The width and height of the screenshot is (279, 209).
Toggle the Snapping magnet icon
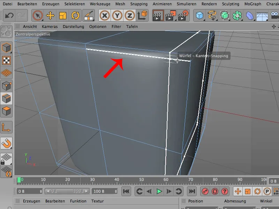pyautogui.click(x=6, y=143)
